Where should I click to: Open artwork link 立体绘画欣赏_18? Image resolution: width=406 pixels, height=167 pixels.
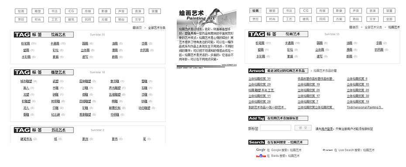tap(358, 102)
